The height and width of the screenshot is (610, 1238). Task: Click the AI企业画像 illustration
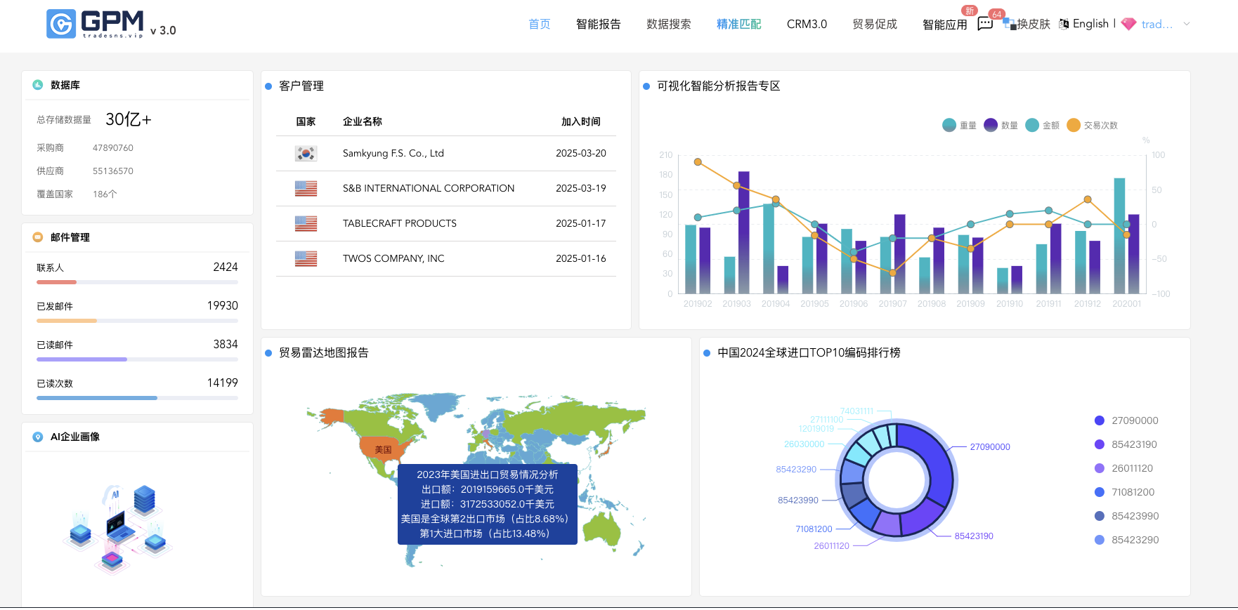pos(117,529)
